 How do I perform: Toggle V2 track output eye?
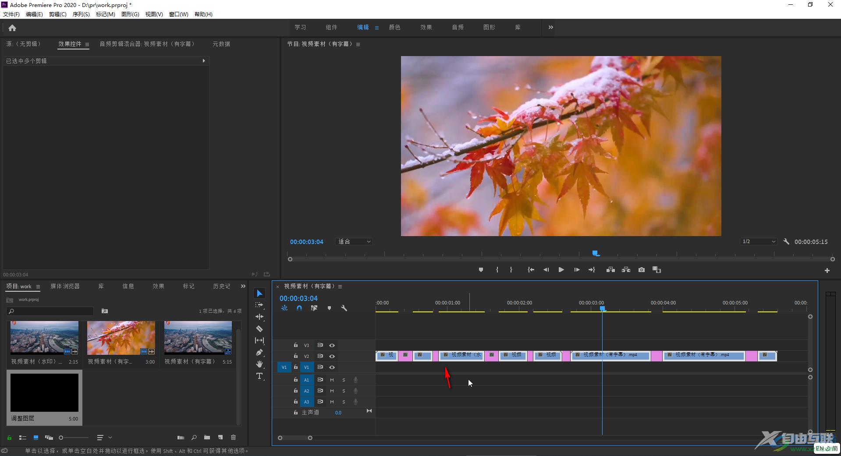(332, 356)
